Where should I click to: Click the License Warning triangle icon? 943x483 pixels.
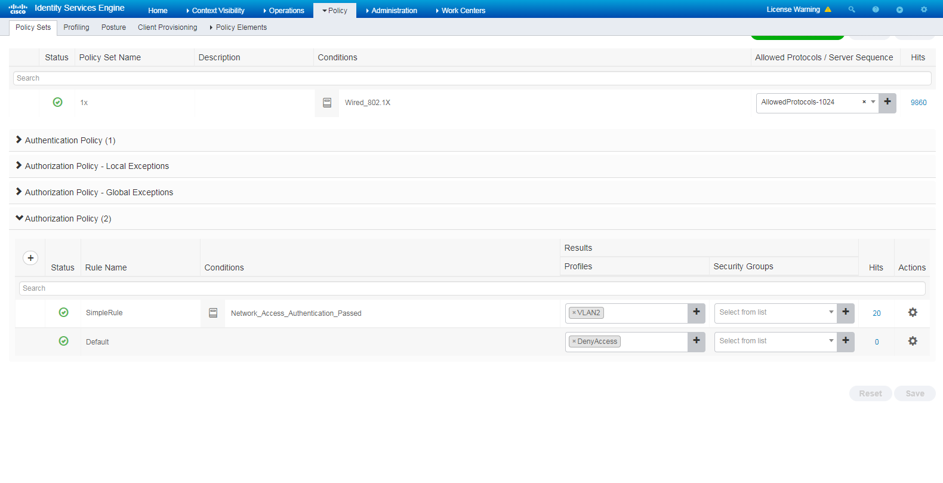coord(828,10)
